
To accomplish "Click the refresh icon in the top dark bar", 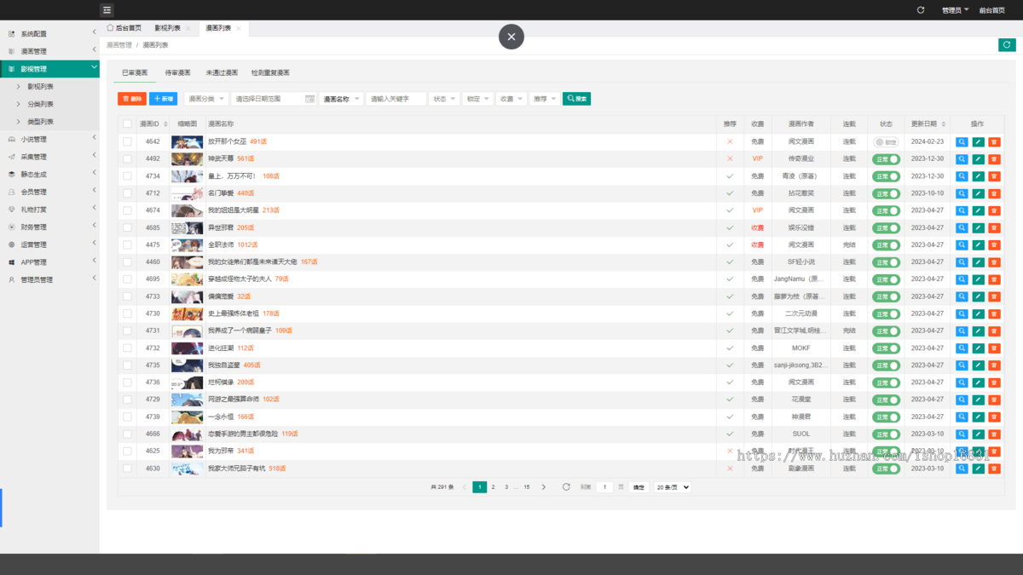I will click(x=921, y=10).
